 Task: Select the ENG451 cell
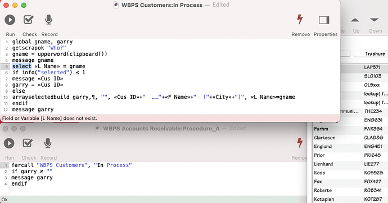373,147
